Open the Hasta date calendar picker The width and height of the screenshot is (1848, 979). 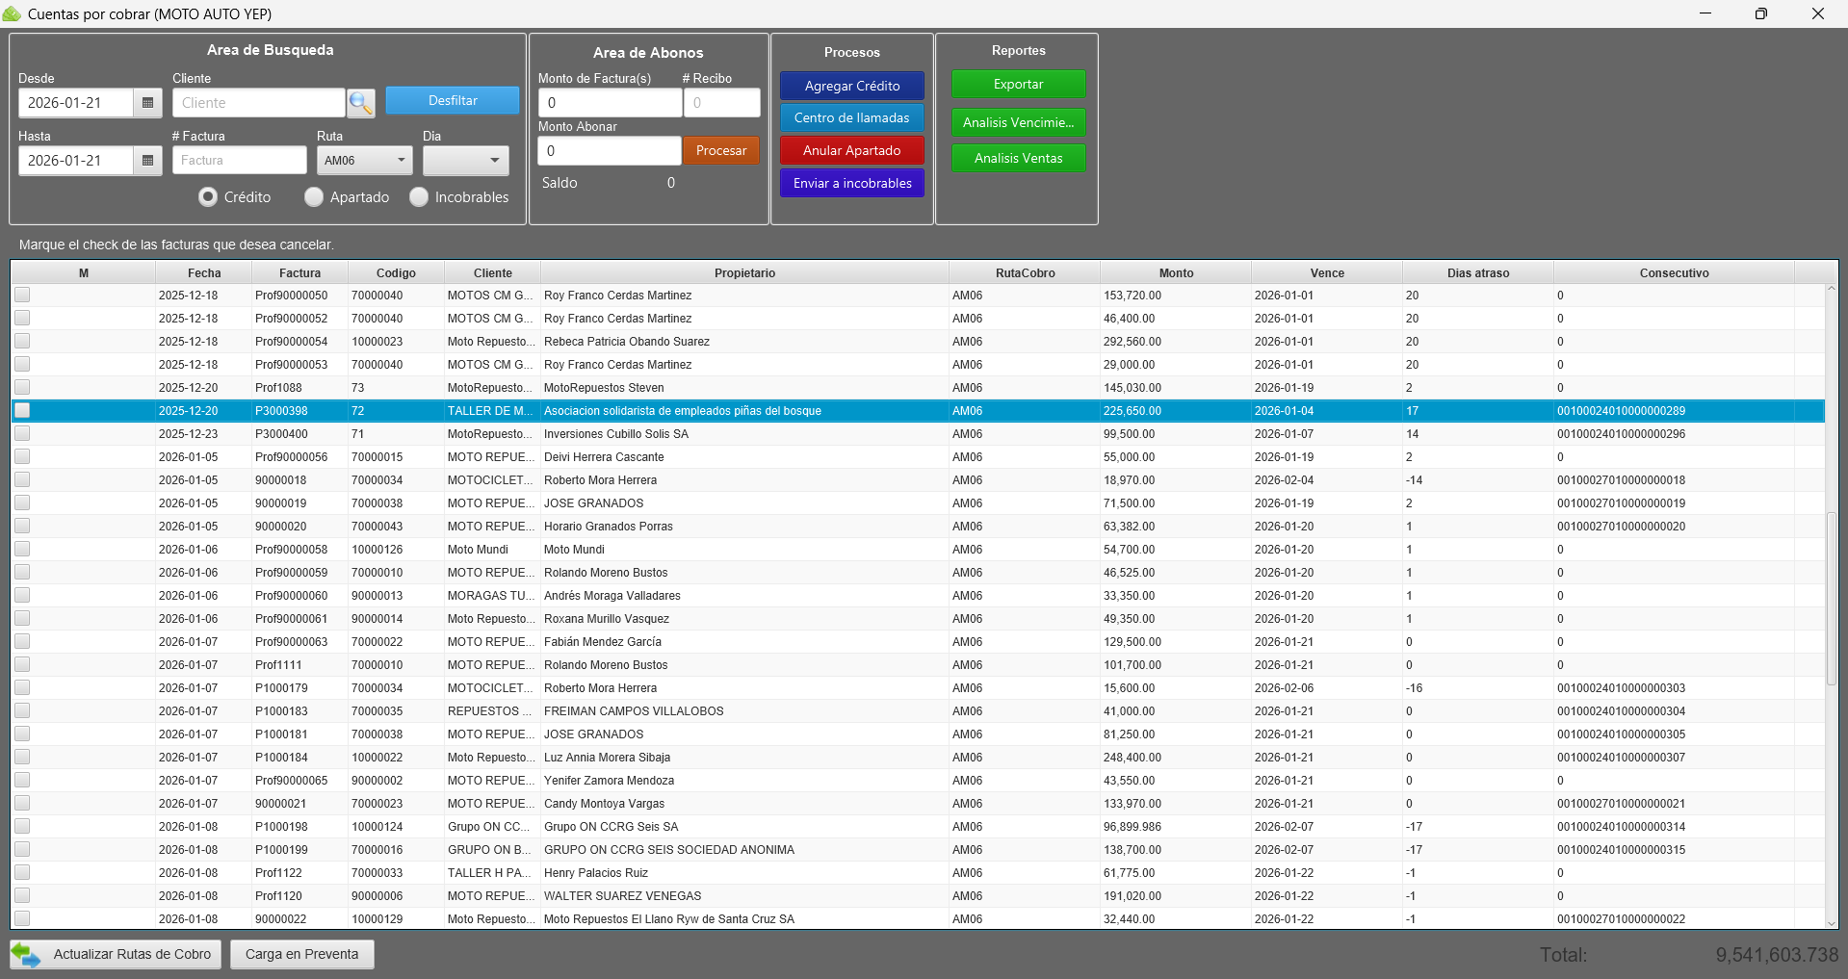(147, 161)
